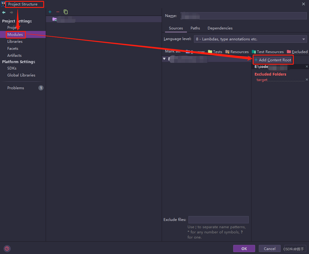Select Libraries in Project Settings
This screenshot has width=309, height=254.
[15, 42]
